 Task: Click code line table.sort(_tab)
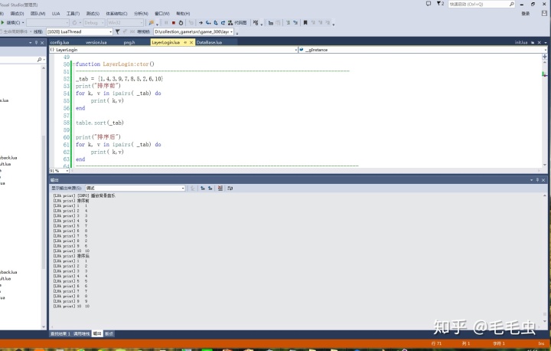coord(99,123)
